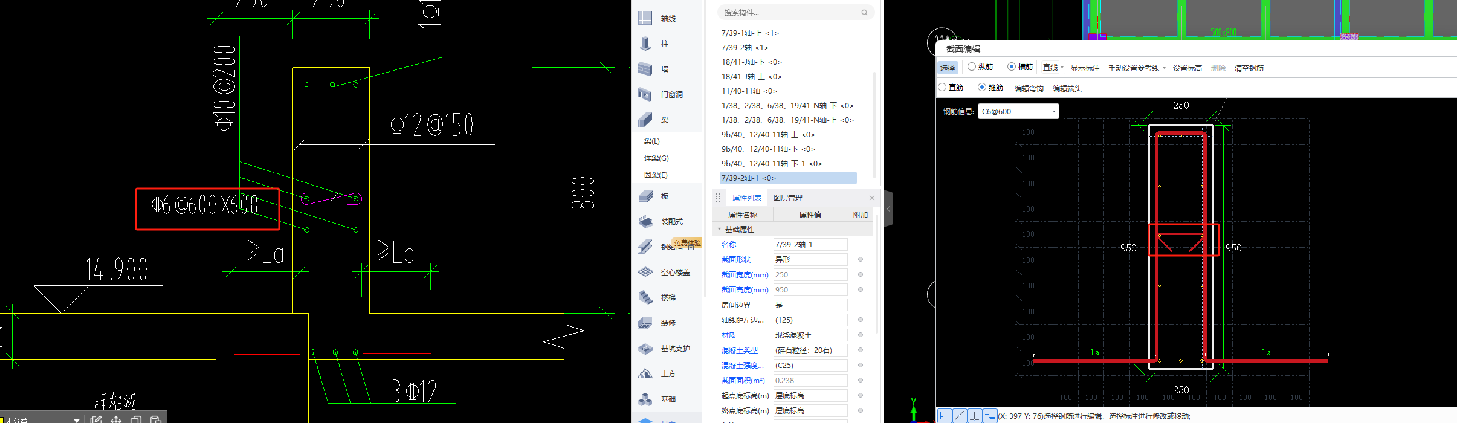The height and width of the screenshot is (423, 1457).
Task: Click the 起点底标高 value 层底标高
Action: [810, 395]
